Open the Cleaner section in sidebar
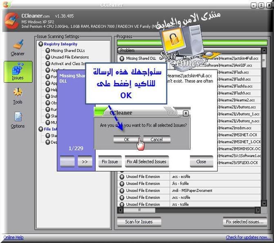The image size is (274, 243). [18, 47]
